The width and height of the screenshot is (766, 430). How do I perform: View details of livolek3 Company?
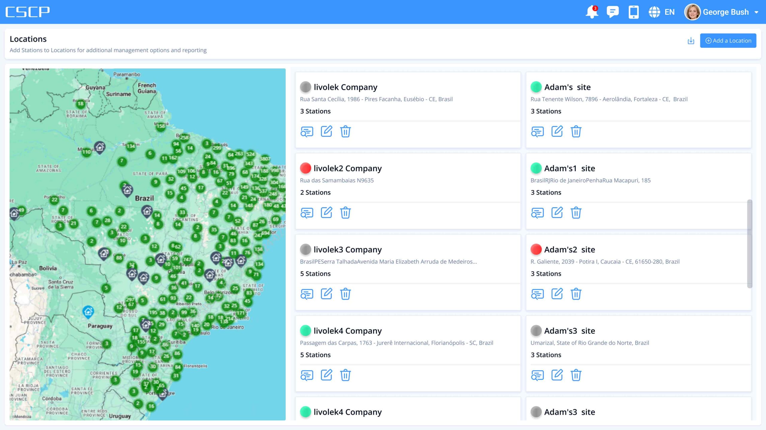pos(307,294)
